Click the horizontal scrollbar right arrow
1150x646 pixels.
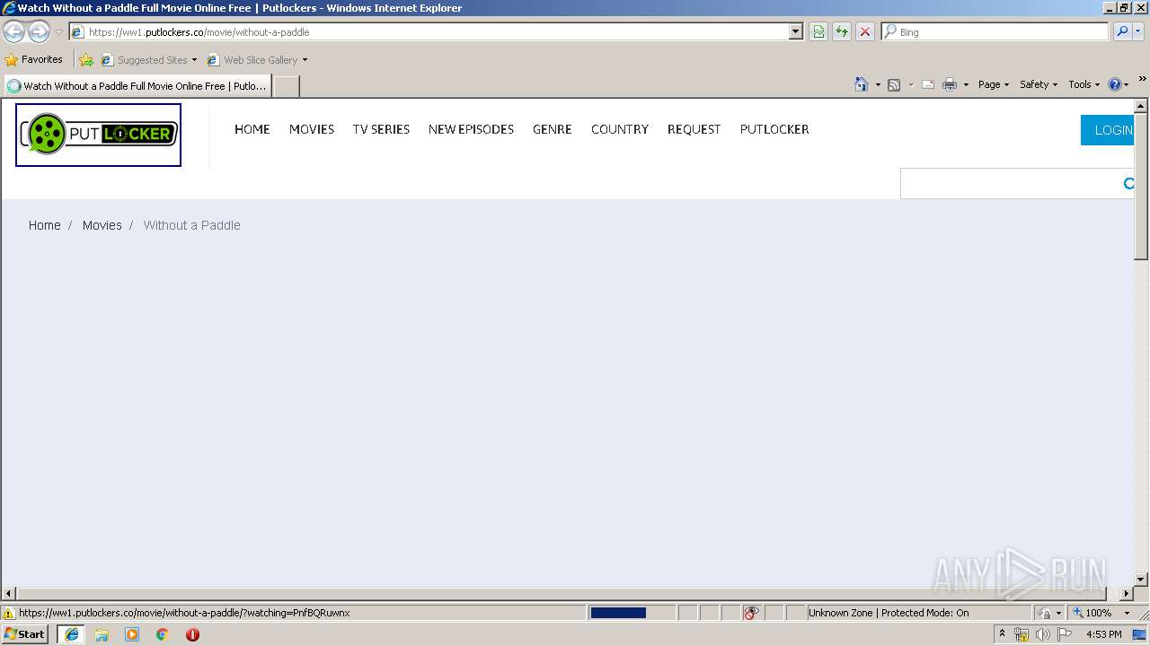1127,593
